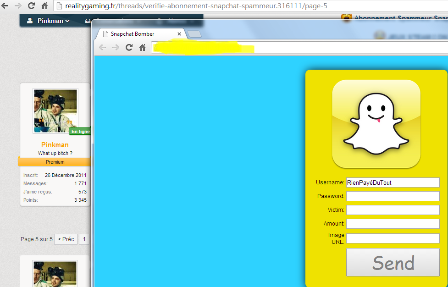Click the En ligne status badge
This screenshot has height=287, width=448.
tap(80, 132)
